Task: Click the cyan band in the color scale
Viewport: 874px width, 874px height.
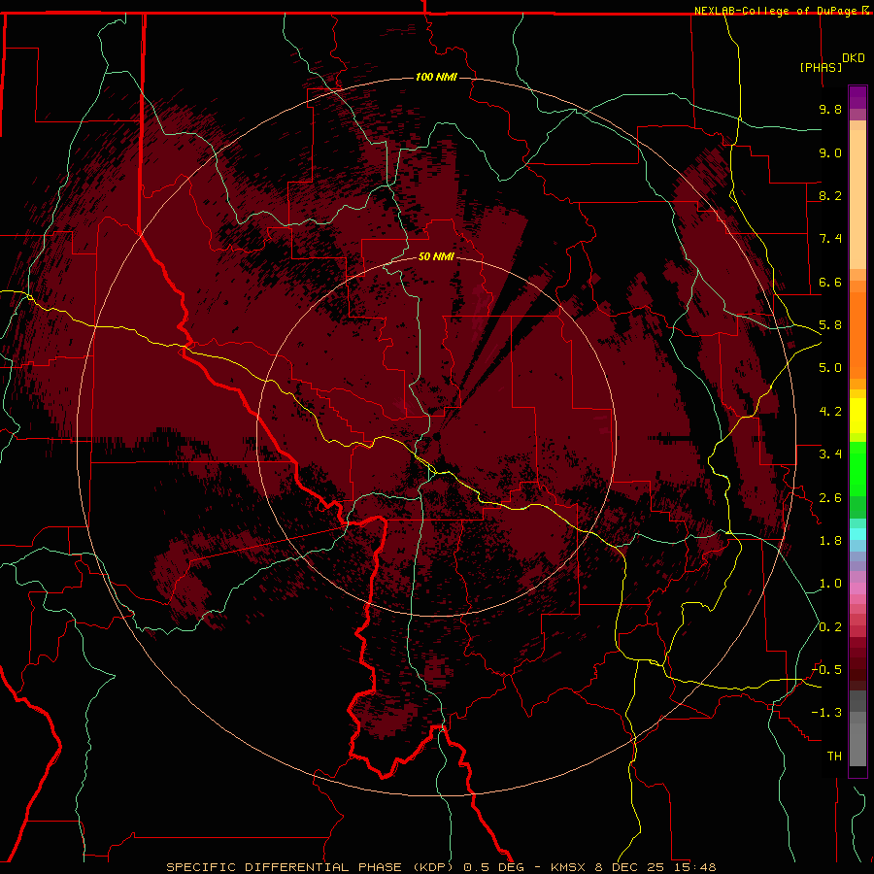Action: coord(857,534)
